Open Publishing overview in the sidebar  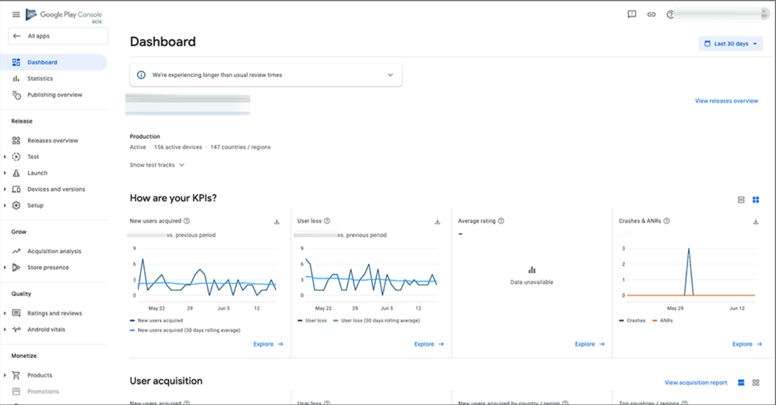(54, 95)
